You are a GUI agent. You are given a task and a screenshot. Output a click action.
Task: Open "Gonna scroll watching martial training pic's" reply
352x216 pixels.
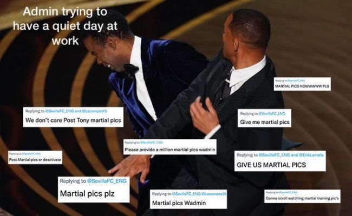[x=302, y=198]
